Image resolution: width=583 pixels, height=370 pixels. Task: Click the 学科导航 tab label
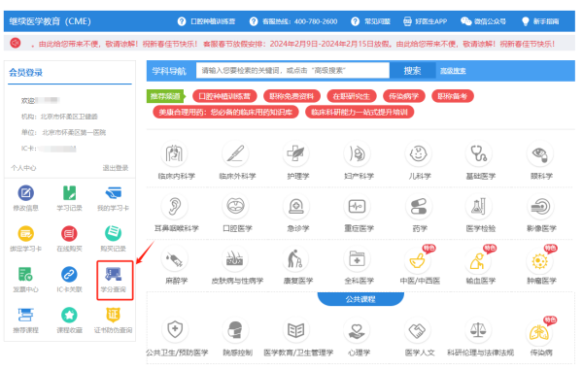pos(169,71)
